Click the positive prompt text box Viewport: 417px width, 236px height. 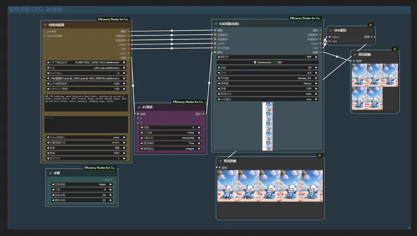pos(86,102)
